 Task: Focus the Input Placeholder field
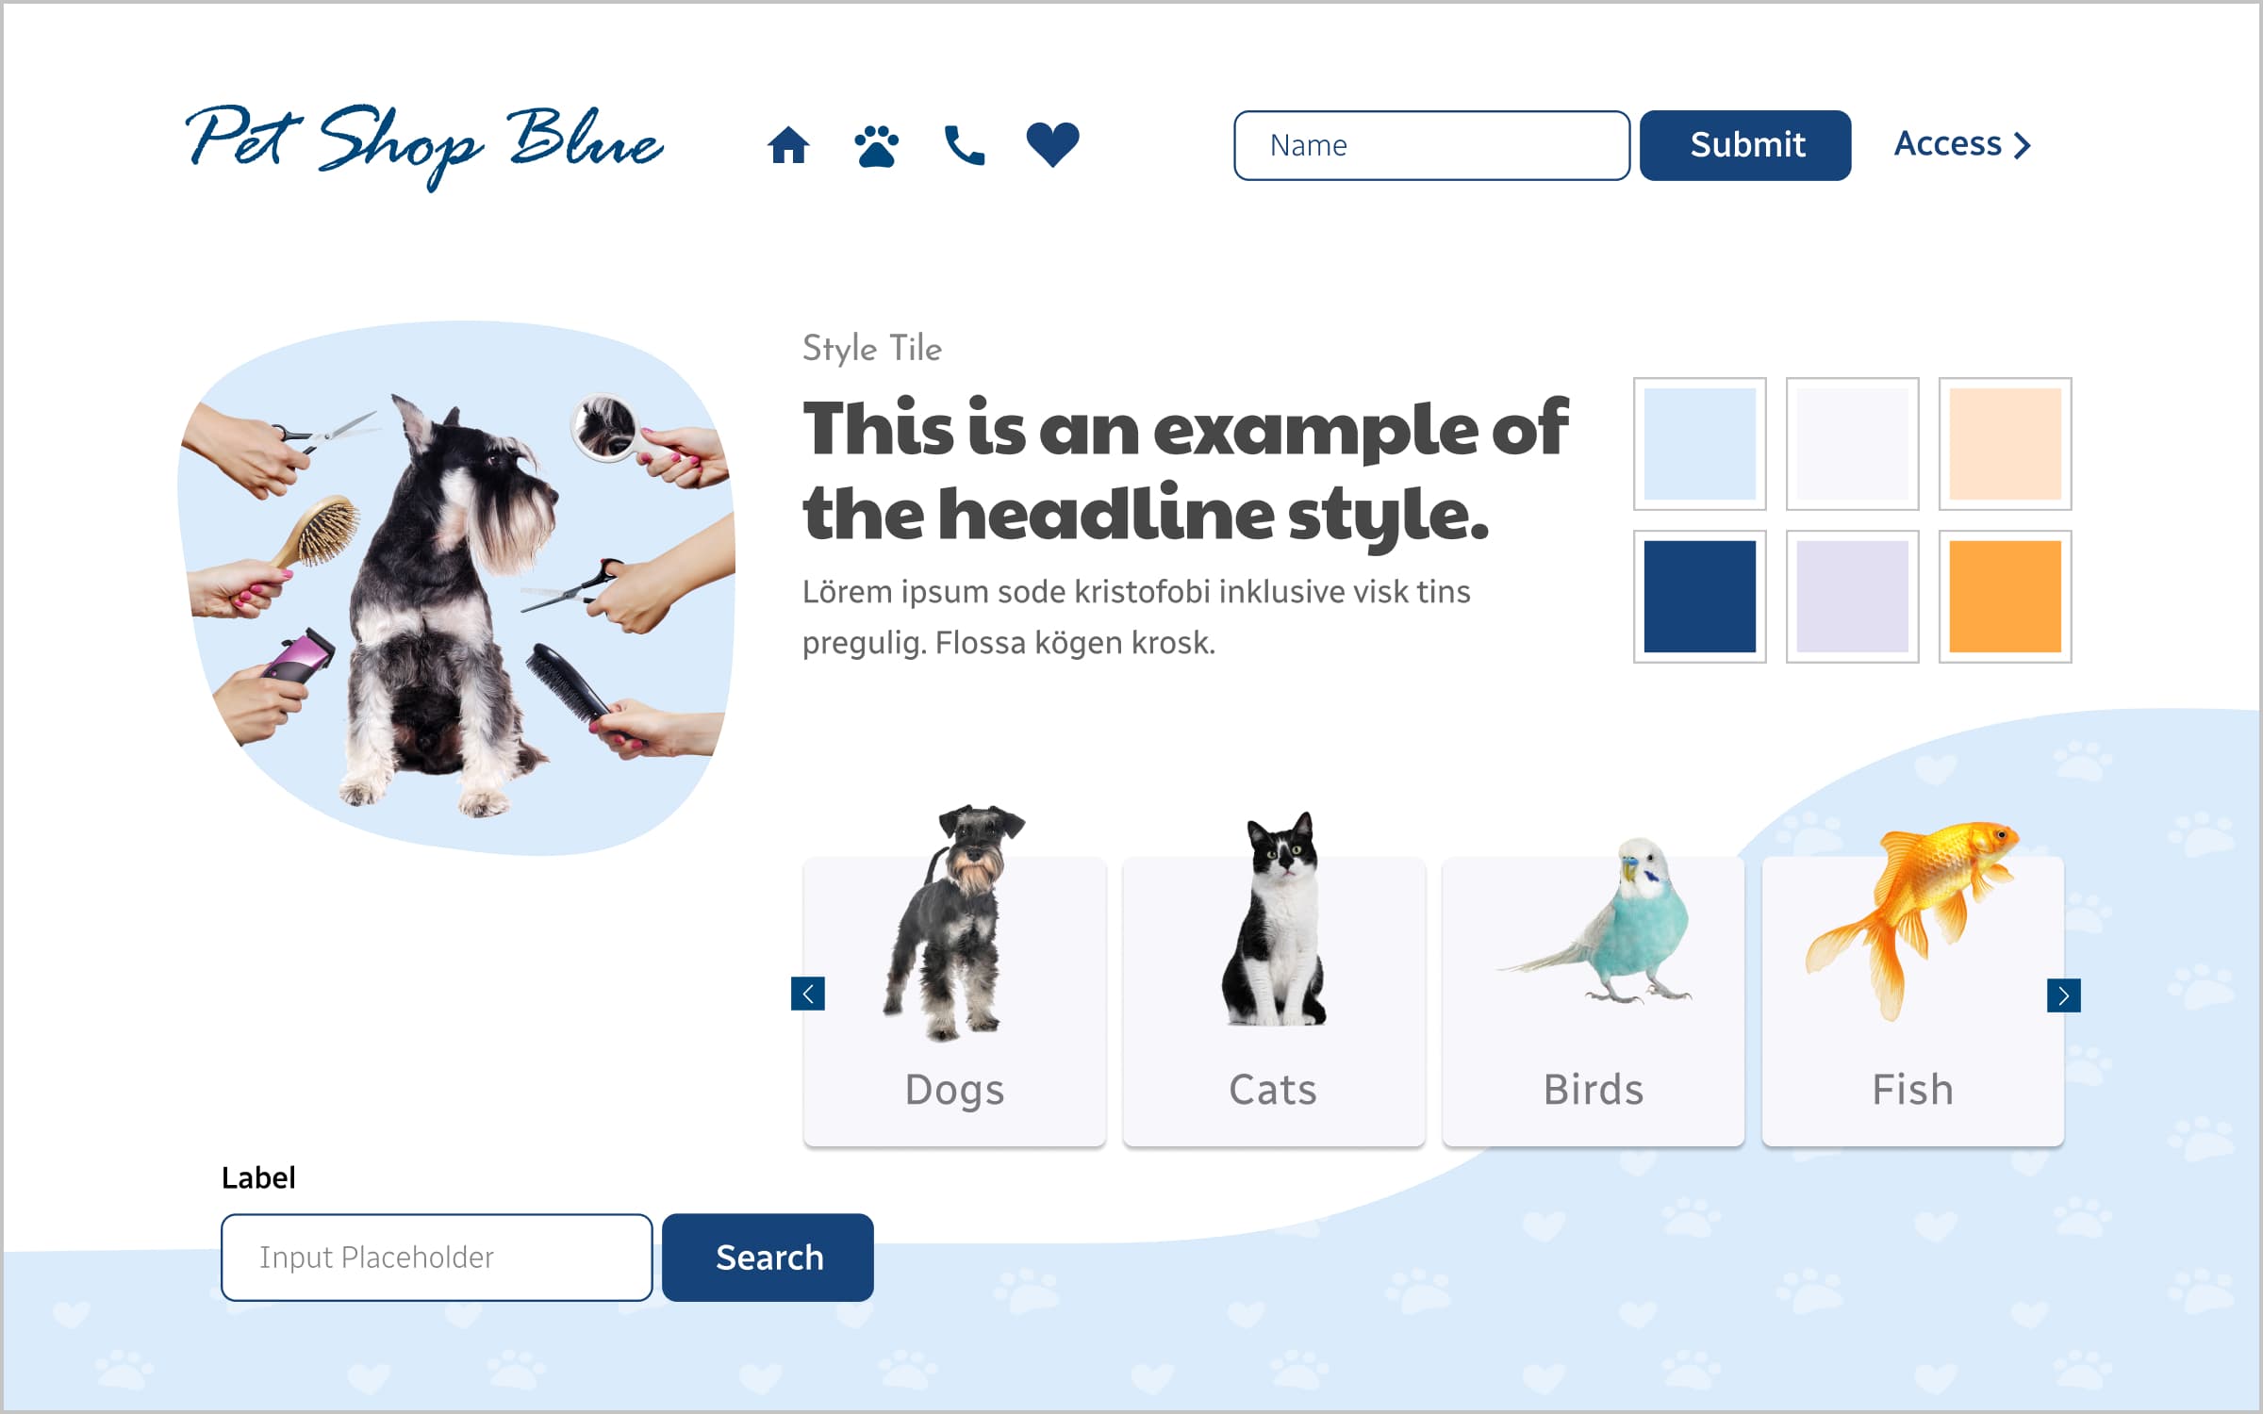[x=437, y=1258]
